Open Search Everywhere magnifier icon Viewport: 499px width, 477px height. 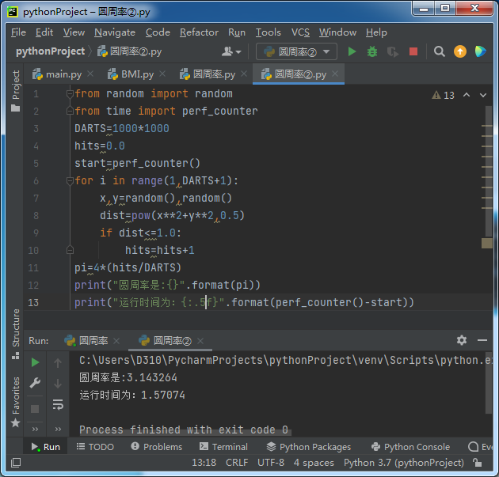(439, 51)
